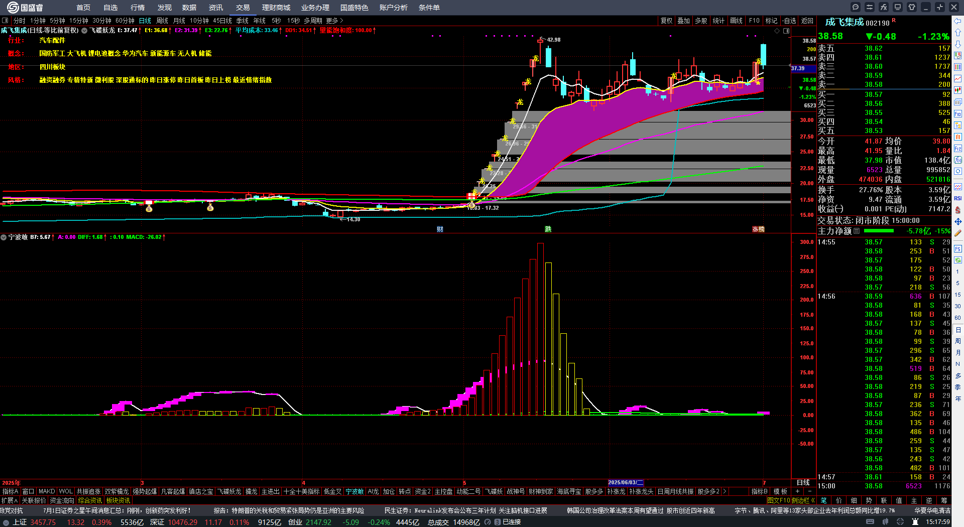964x527 pixels.
Task: Select the blue four-arrow move tool
Action: point(958,221)
